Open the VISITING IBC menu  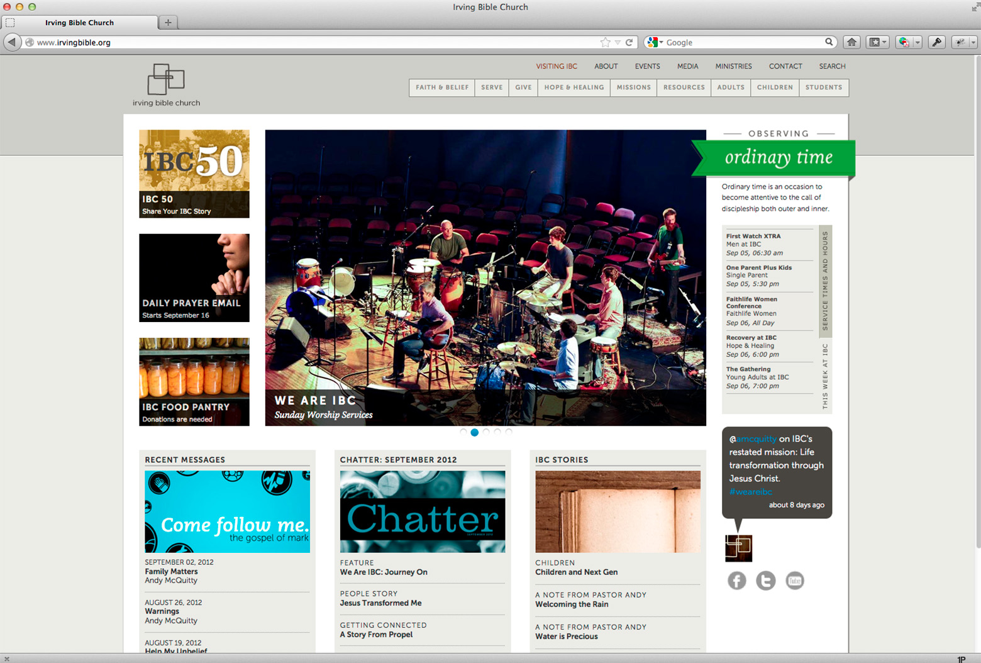point(557,66)
